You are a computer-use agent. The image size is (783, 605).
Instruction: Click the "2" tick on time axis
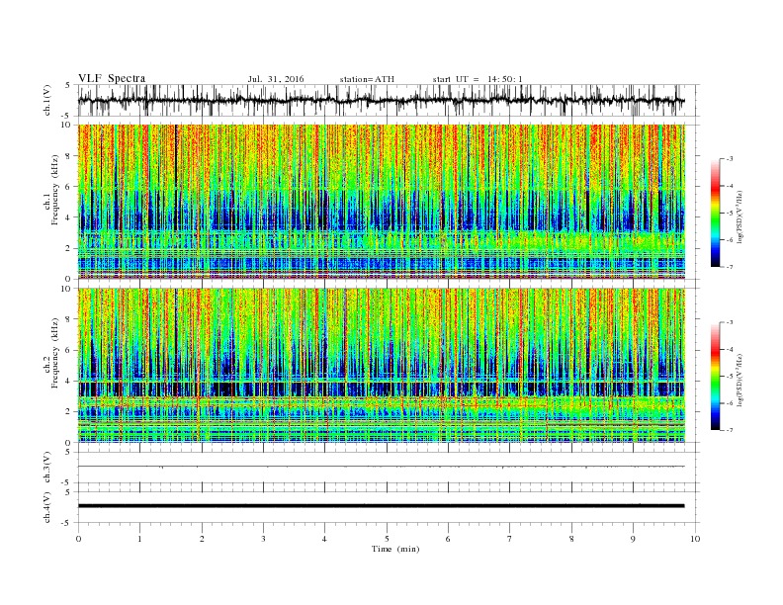202,539
